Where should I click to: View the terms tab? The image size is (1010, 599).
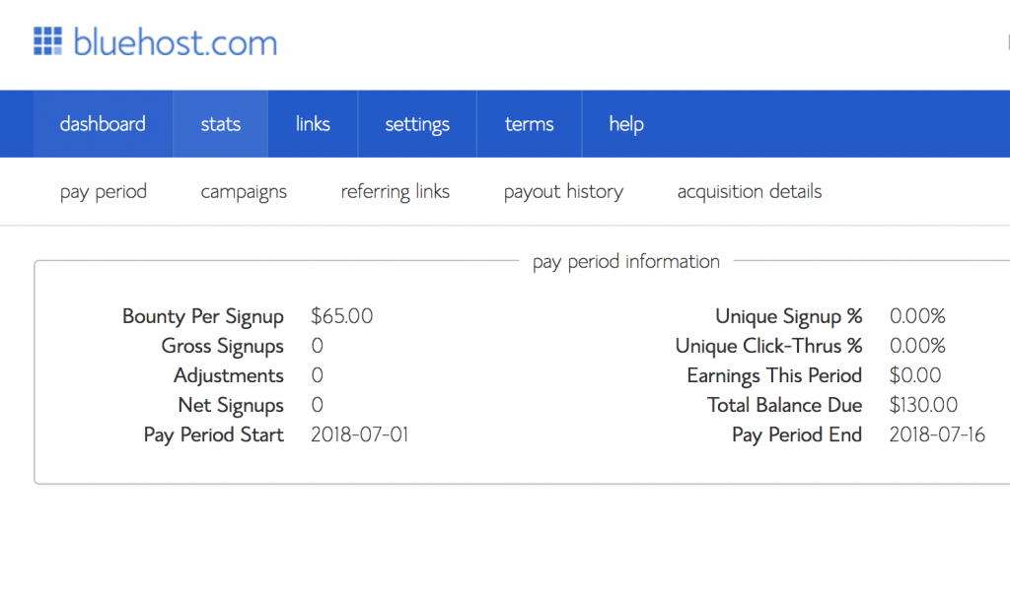click(x=529, y=123)
